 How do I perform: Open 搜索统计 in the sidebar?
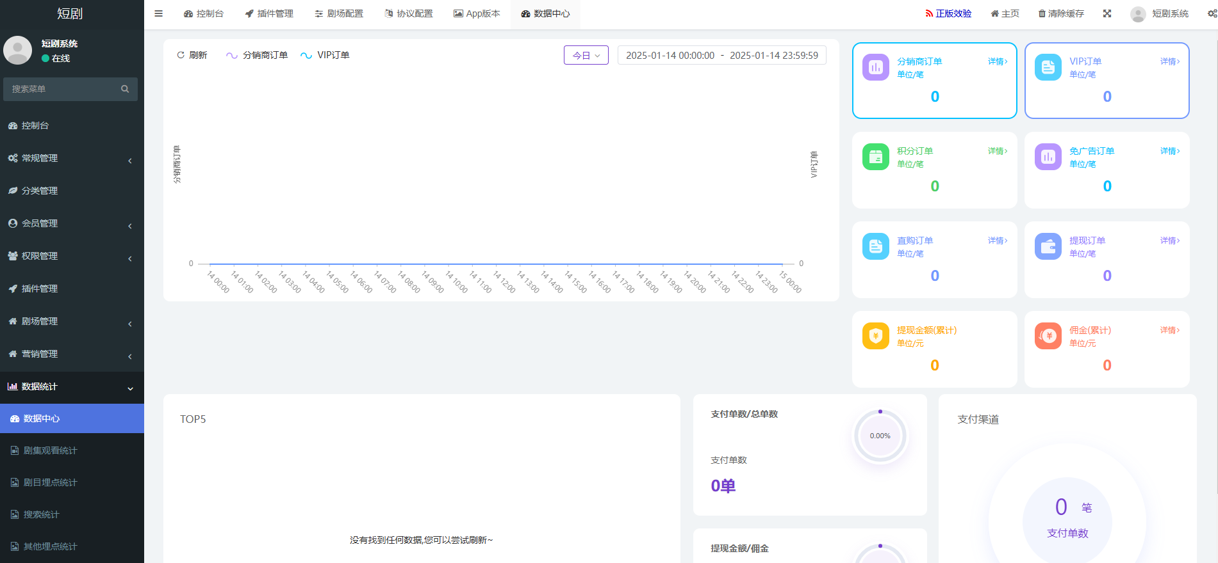coord(72,514)
